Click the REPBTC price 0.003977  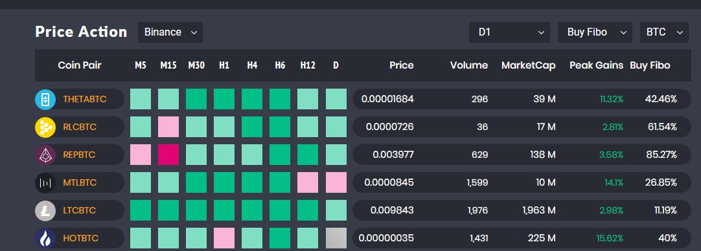pos(393,155)
